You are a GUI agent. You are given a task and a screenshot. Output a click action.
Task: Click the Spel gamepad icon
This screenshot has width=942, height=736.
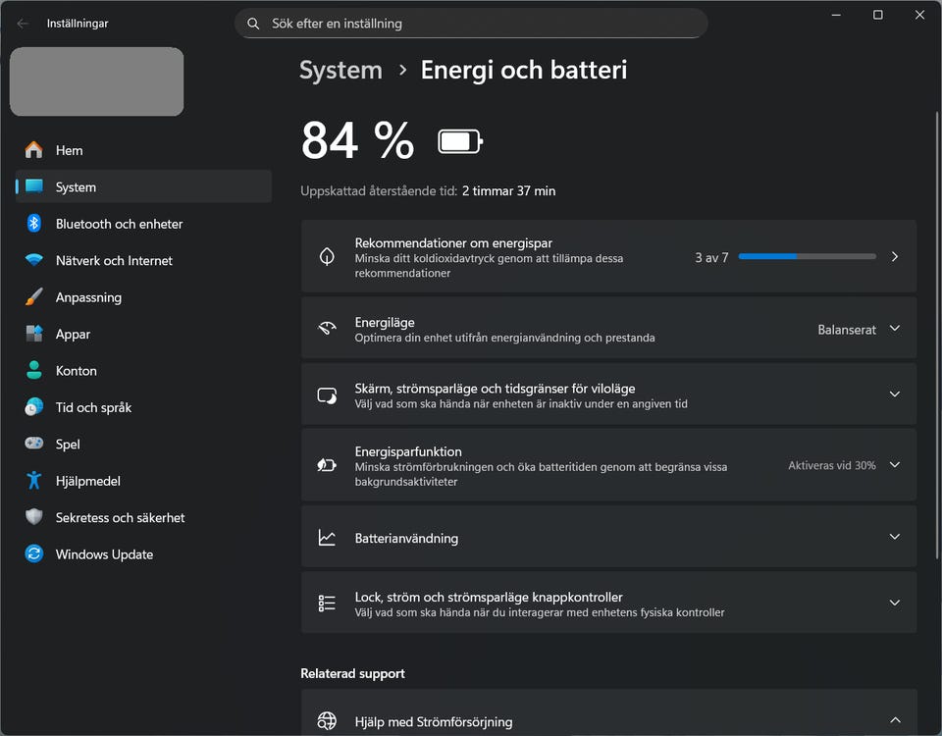pos(33,444)
